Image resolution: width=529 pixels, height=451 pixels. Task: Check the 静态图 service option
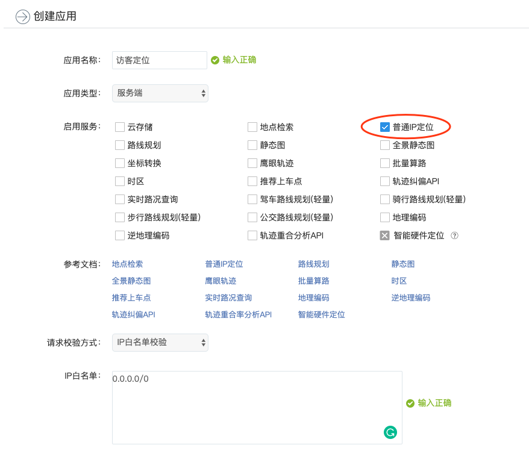pos(252,145)
